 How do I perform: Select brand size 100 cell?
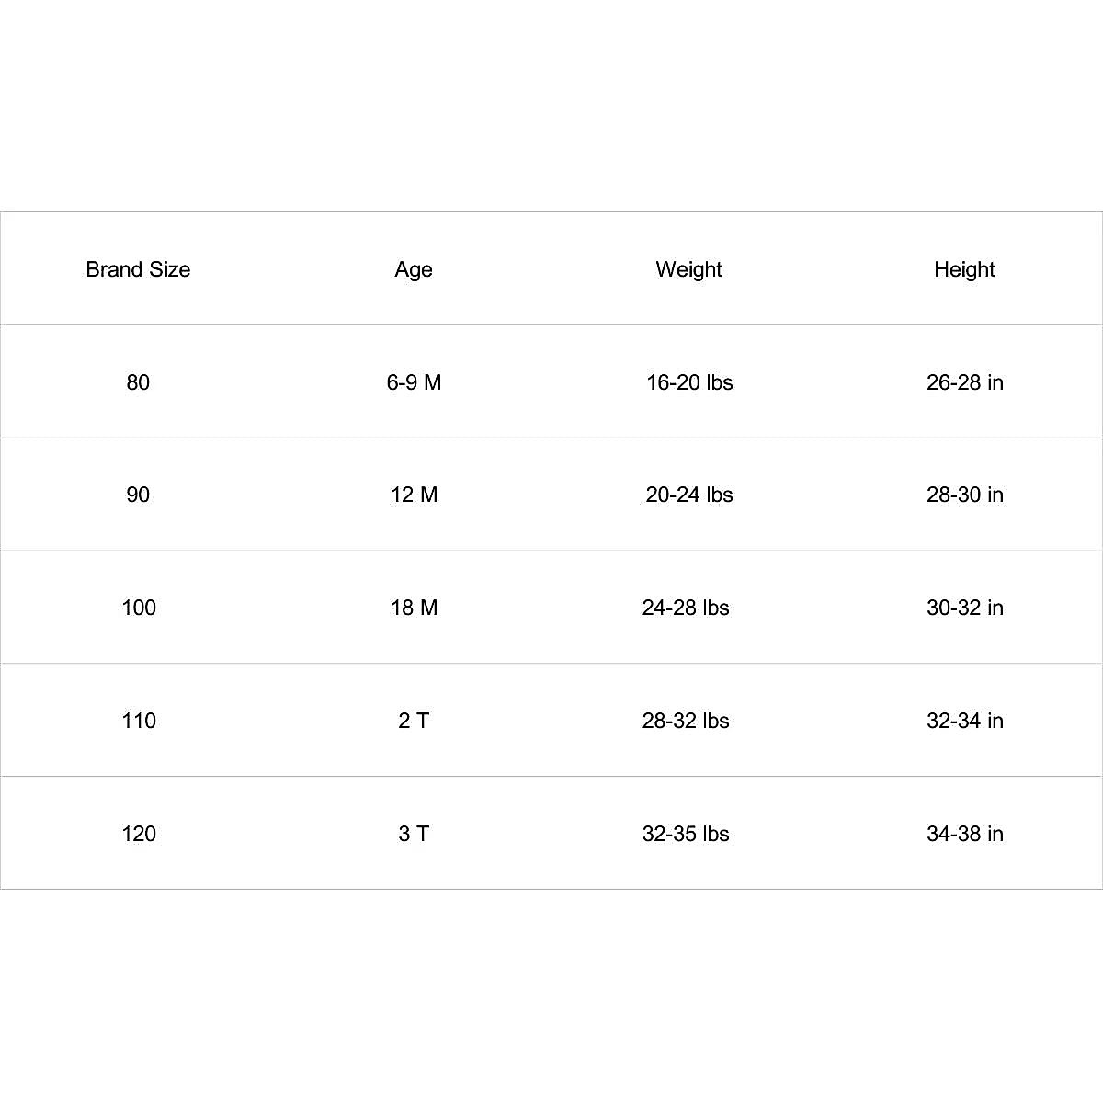(139, 608)
